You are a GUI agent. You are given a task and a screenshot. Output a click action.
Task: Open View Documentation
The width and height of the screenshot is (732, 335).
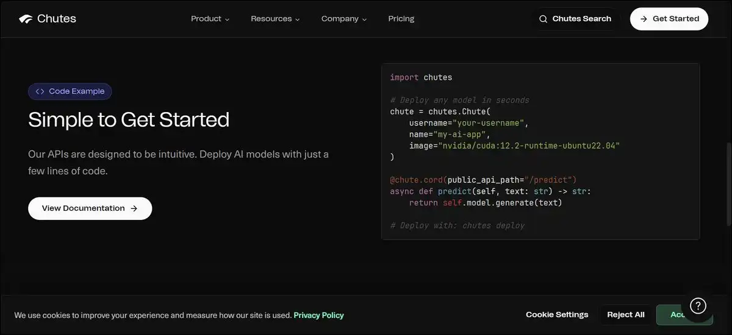tap(90, 208)
